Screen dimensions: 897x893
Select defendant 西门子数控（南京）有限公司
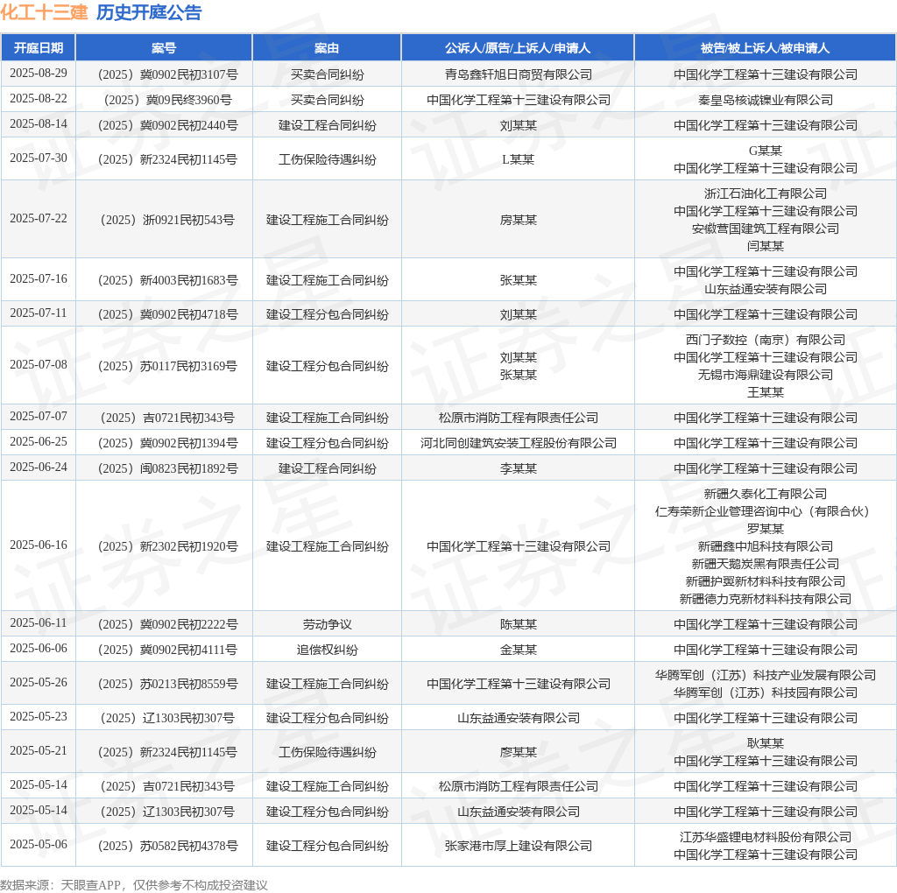(766, 340)
